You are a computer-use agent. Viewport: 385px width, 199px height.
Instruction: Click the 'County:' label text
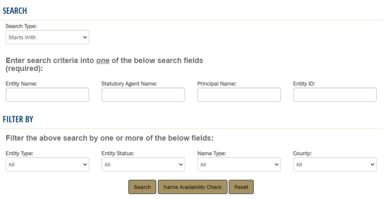pos(302,153)
